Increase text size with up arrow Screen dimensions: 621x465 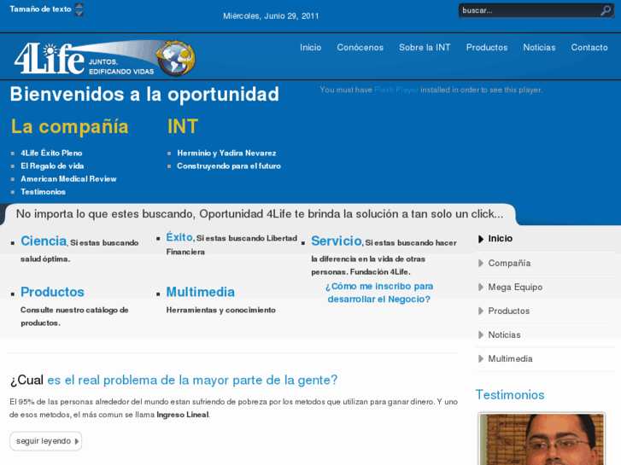[79, 6]
